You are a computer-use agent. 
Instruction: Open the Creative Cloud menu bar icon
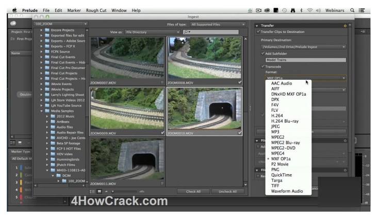click(267, 10)
